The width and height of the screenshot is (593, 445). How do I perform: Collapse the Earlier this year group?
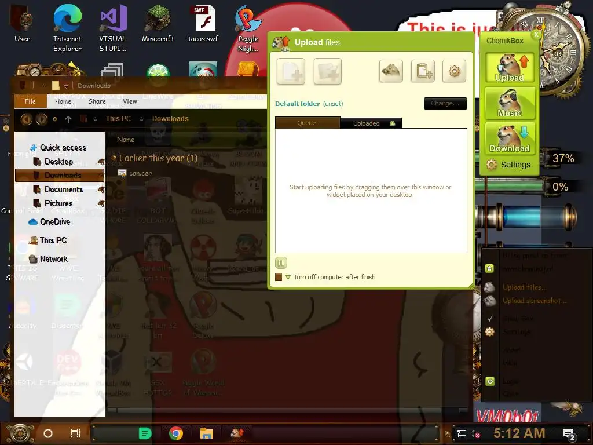[114, 158]
